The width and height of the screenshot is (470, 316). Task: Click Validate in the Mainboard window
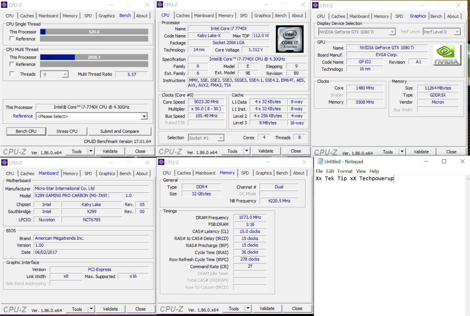[x=110, y=309]
